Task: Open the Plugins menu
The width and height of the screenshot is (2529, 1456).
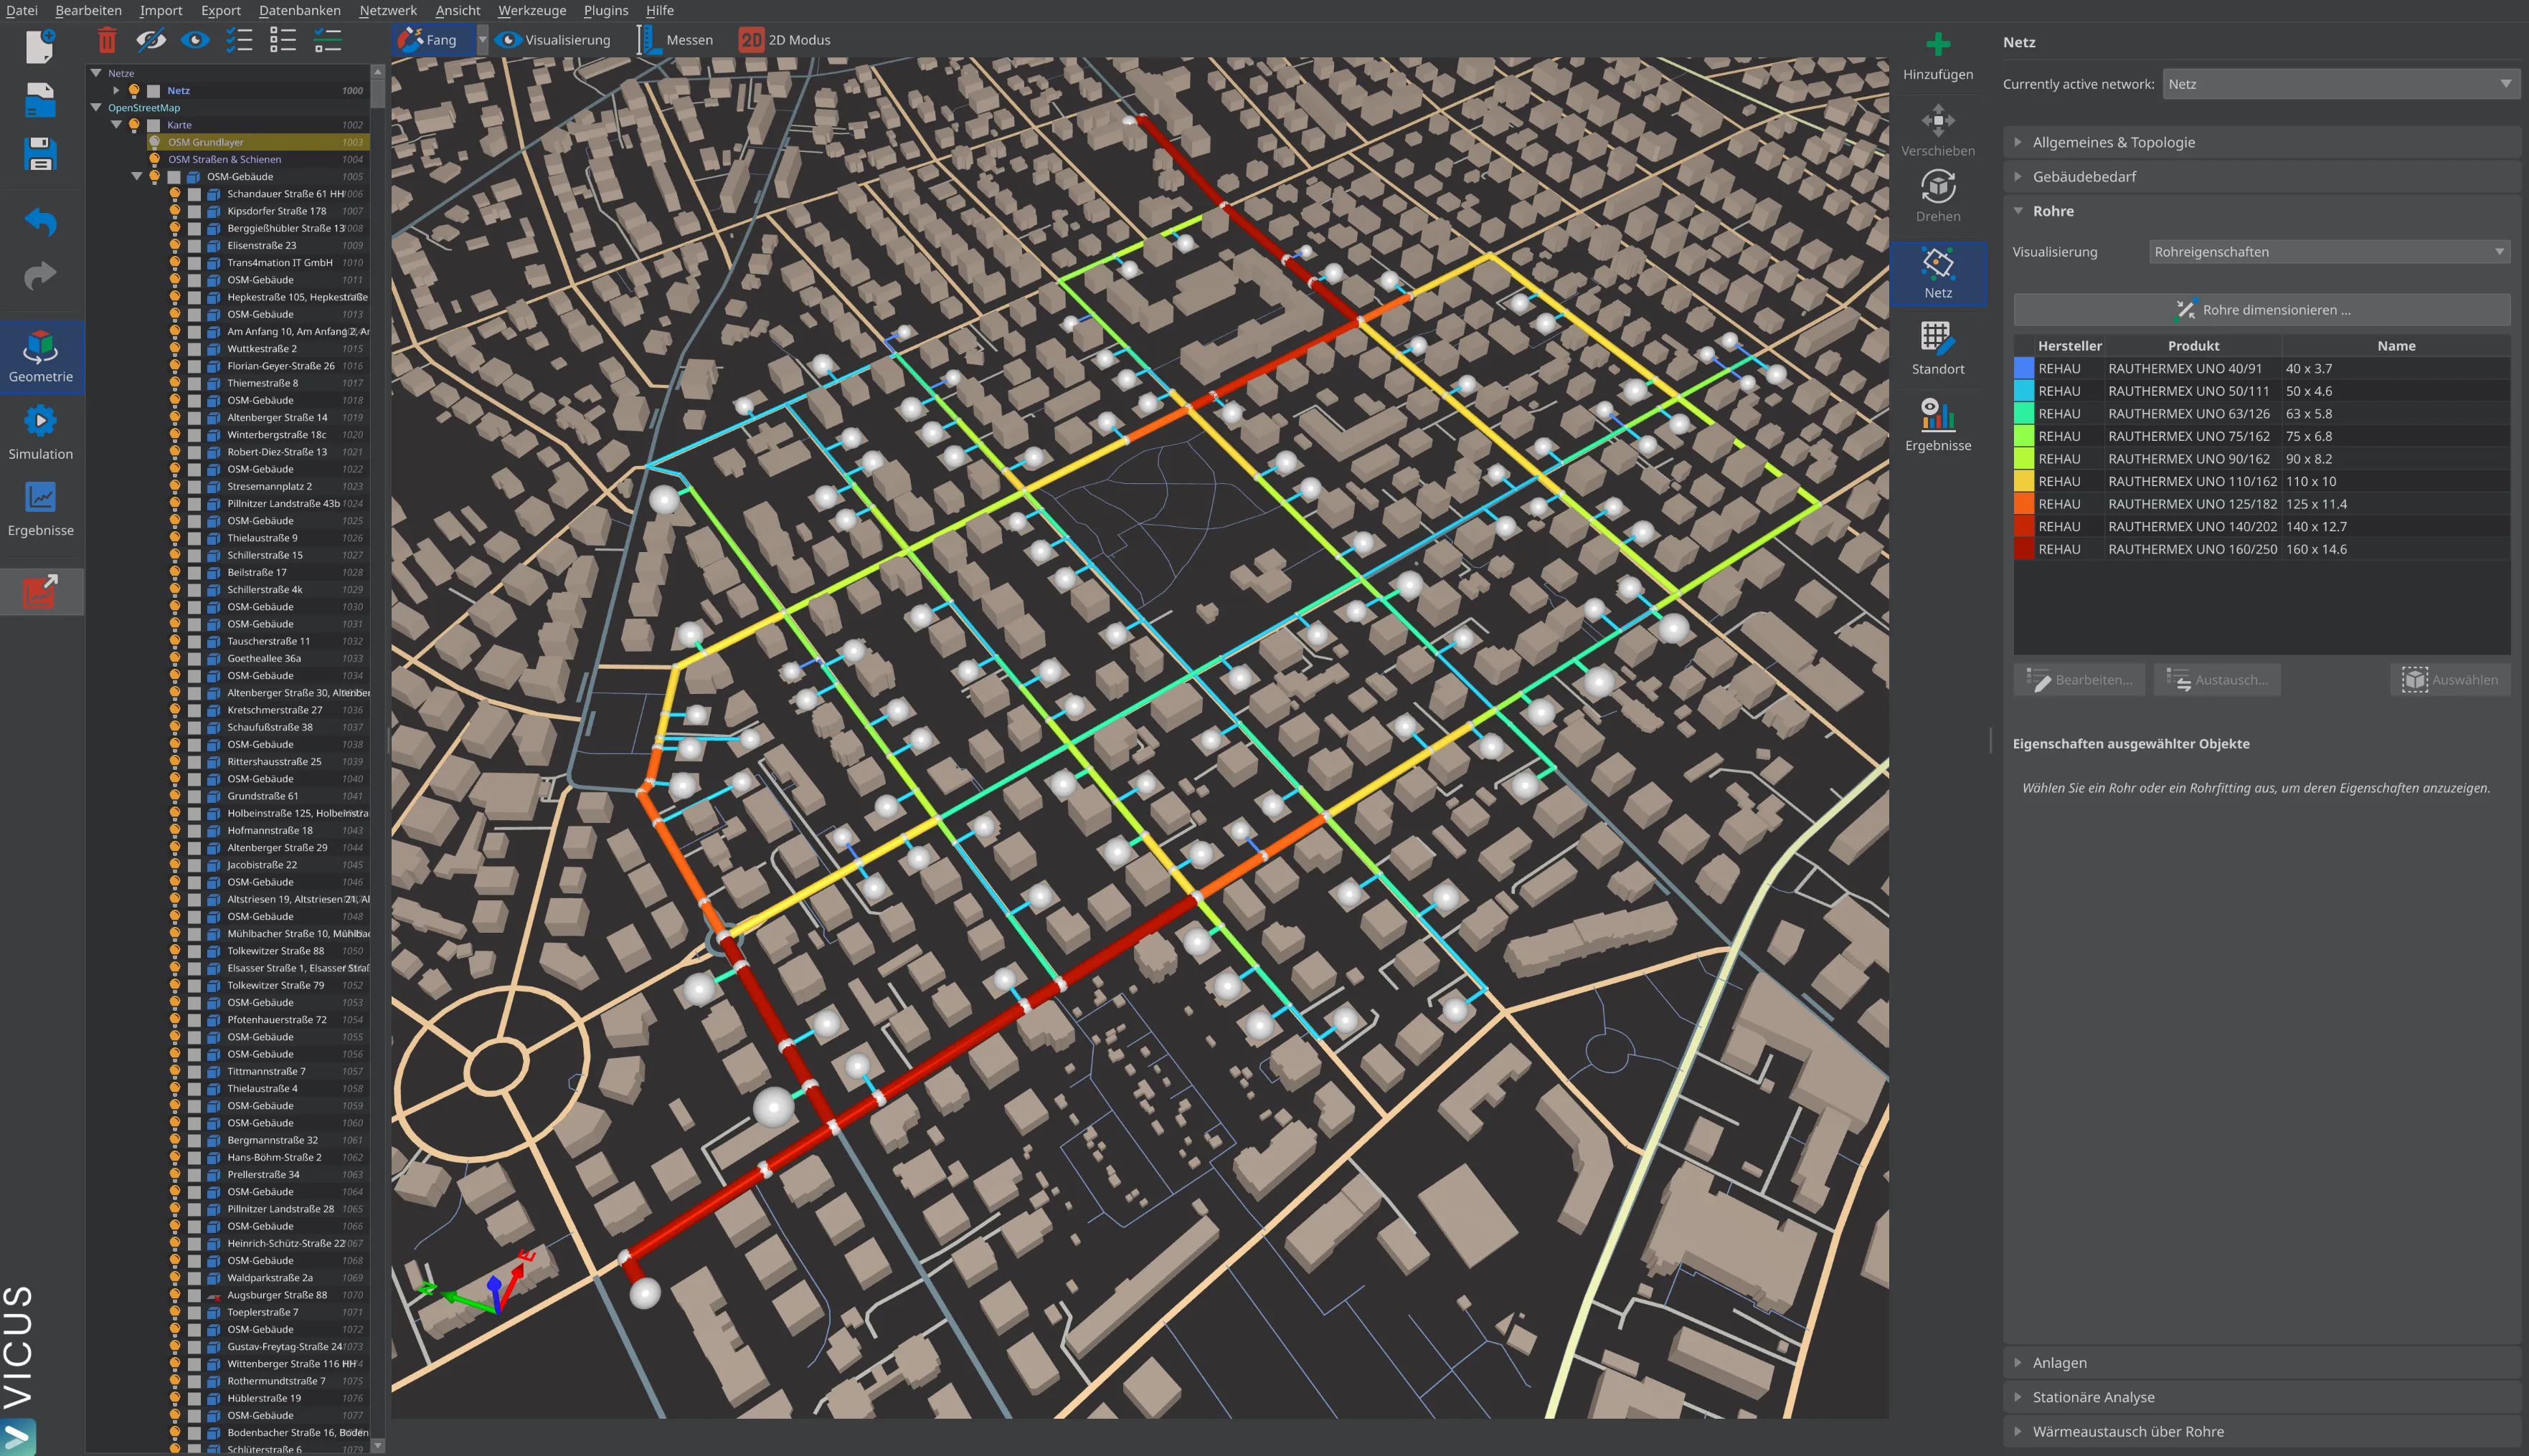Action: tap(605, 10)
